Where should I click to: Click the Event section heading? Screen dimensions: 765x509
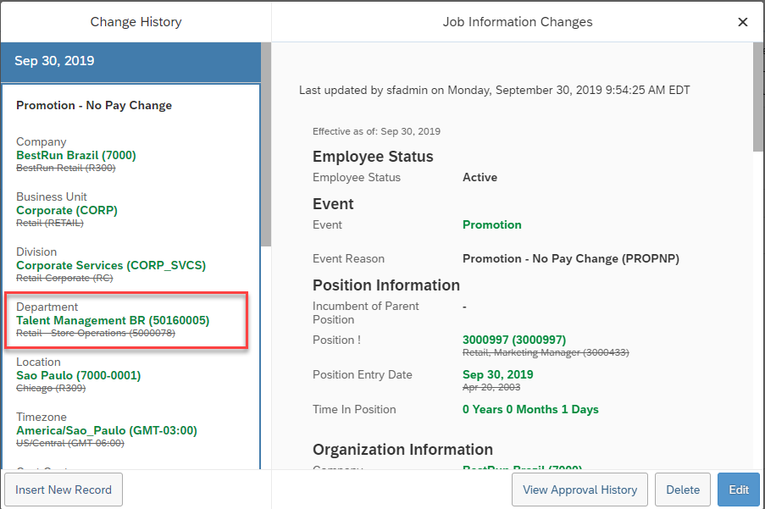click(333, 204)
